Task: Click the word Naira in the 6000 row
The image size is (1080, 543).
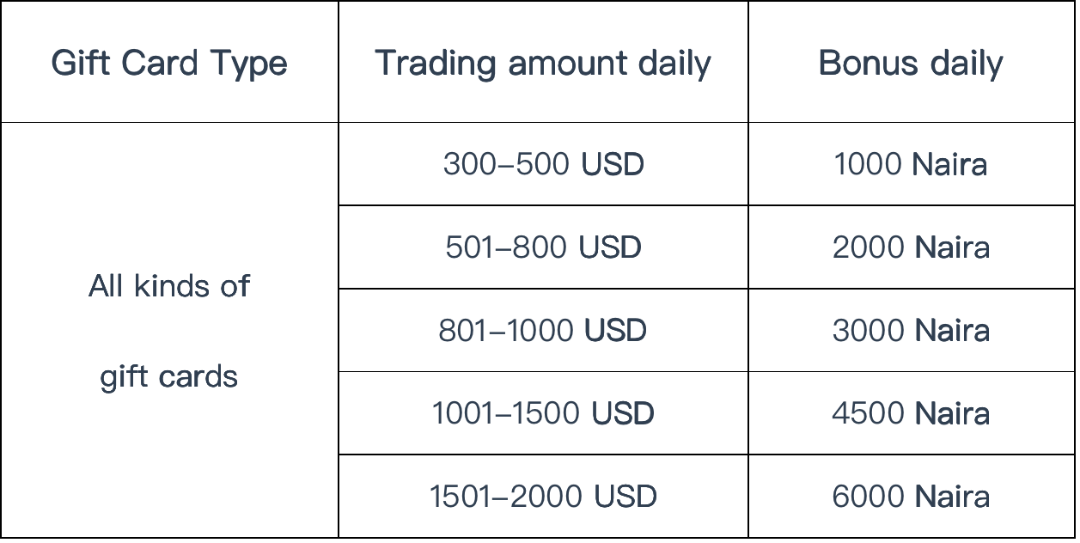Action: coord(952,497)
